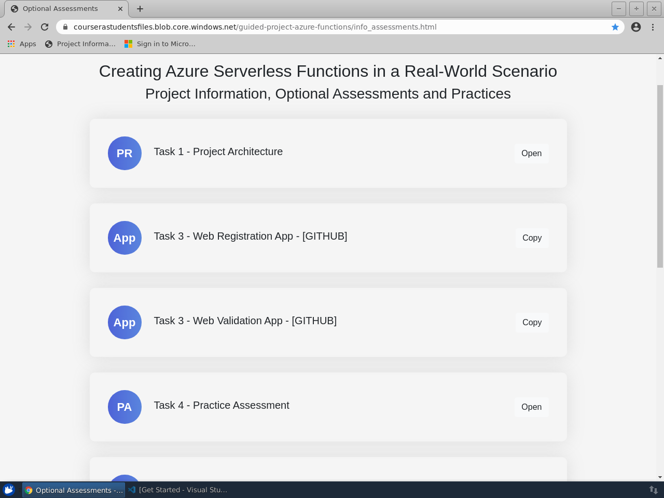The height and width of the screenshot is (498, 664).
Task: Click the browser back arrow
Action: (x=11, y=27)
